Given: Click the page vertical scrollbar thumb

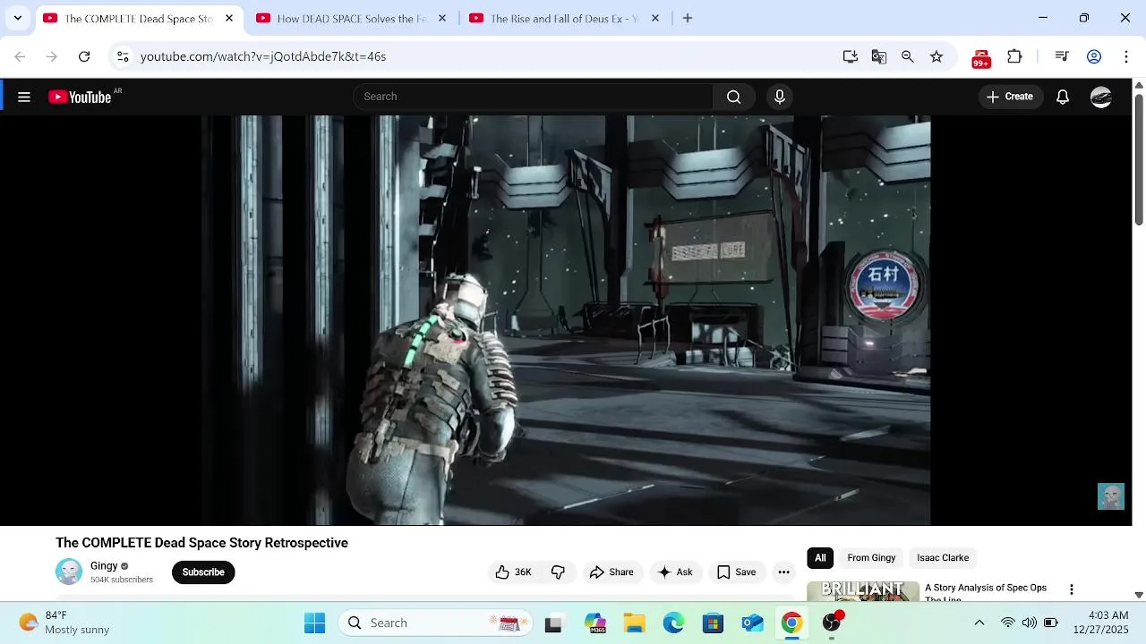Looking at the screenshot, I should pyautogui.click(x=1139, y=159).
